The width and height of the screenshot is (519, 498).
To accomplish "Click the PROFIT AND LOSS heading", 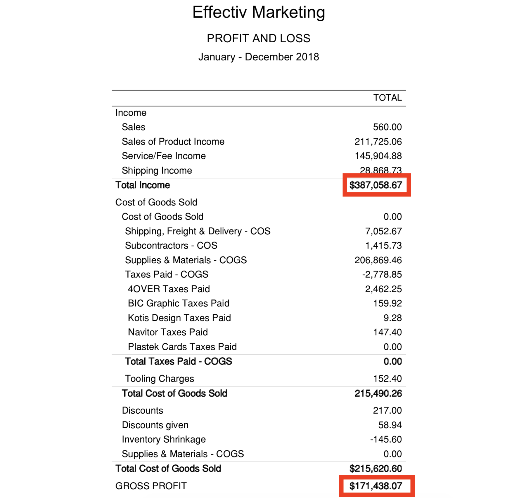I will pyautogui.click(x=259, y=38).
